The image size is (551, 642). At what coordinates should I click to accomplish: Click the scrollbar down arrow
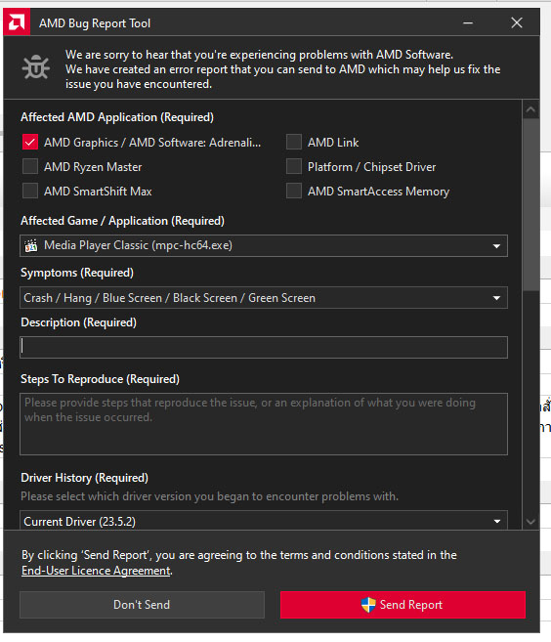pyautogui.click(x=530, y=522)
